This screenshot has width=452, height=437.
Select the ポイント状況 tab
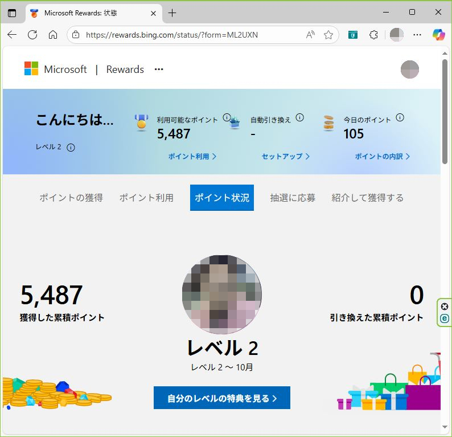click(222, 198)
